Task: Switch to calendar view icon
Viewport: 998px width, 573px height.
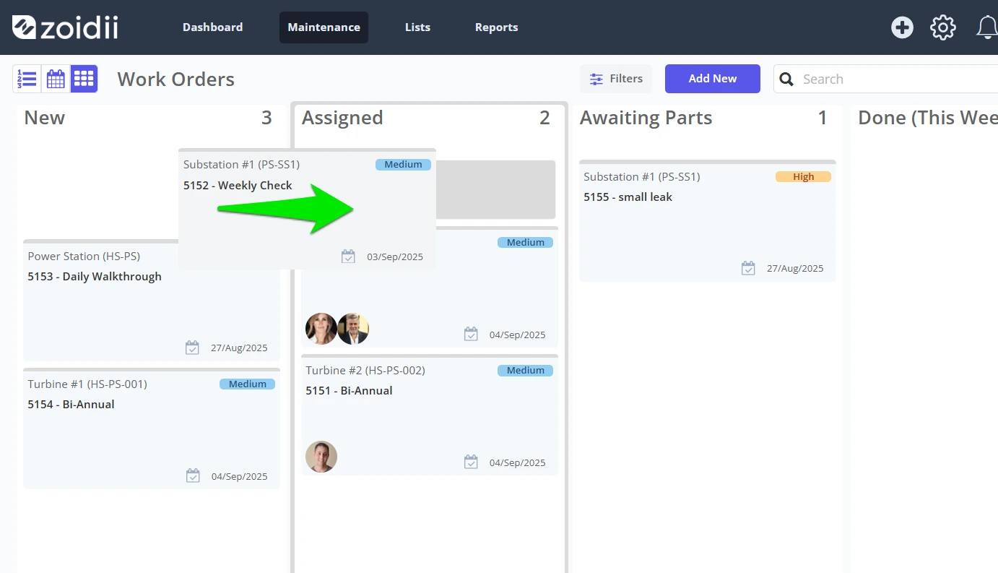Action: click(x=56, y=79)
